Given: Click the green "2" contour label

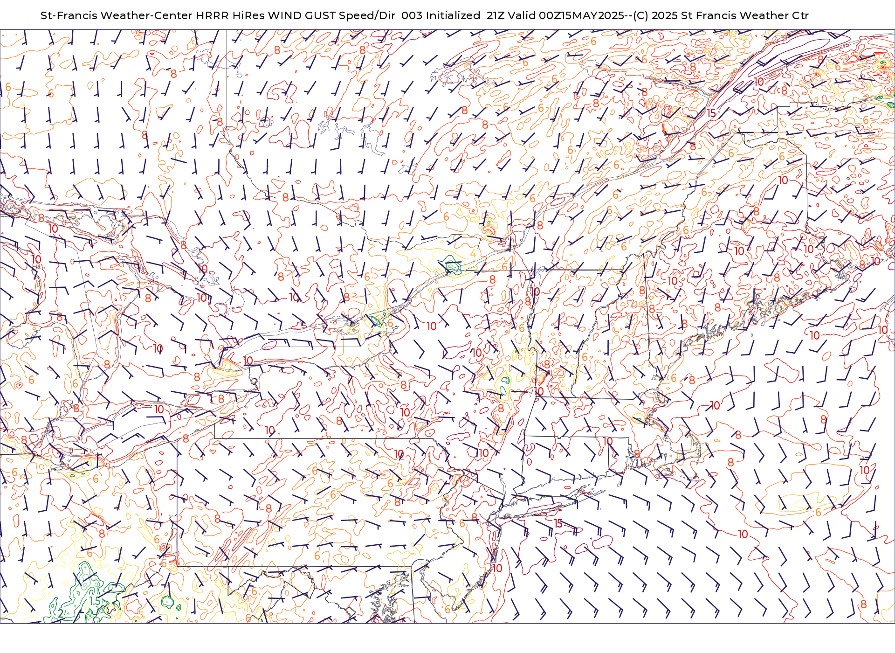Looking at the screenshot, I should [61, 613].
